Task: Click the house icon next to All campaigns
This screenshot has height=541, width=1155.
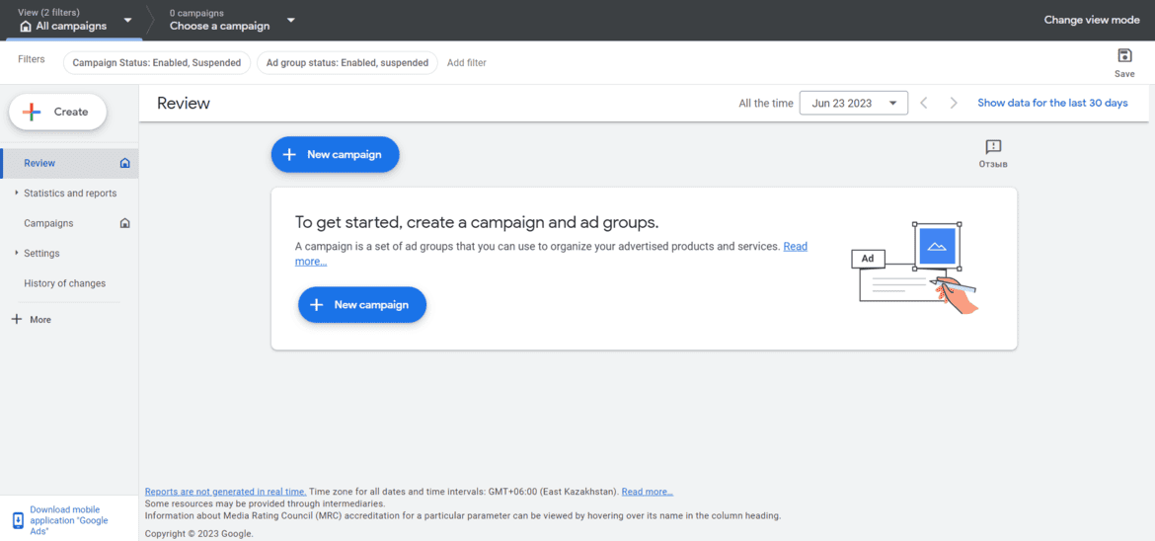Action: [x=26, y=26]
